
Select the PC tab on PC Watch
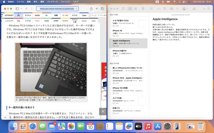18,15
